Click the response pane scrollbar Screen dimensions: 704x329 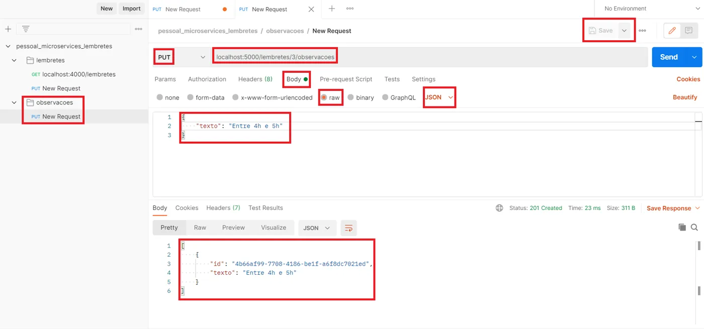(699, 269)
